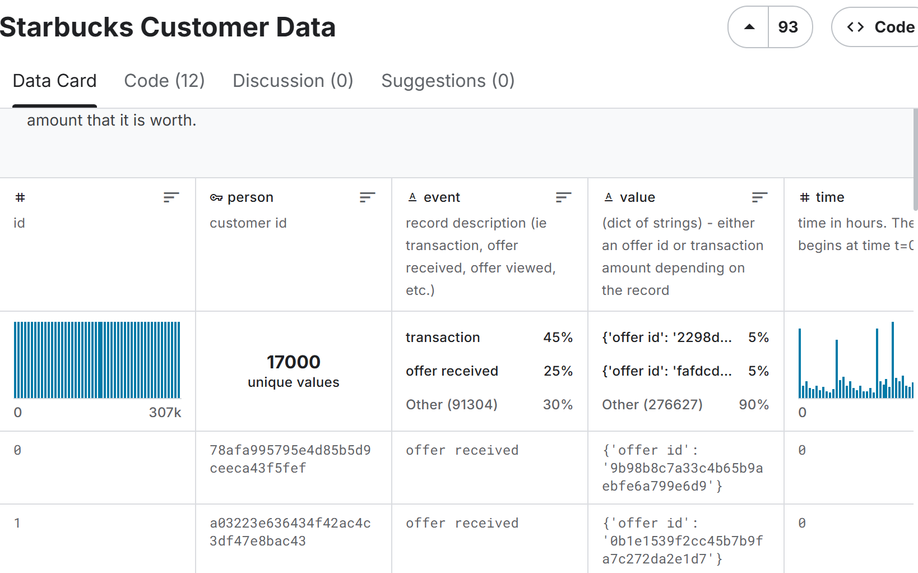Click the '2298d...' offer id 5% row

point(685,338)
